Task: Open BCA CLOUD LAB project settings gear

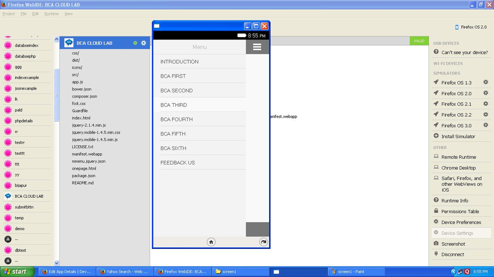Action: [x=143, y=43]
